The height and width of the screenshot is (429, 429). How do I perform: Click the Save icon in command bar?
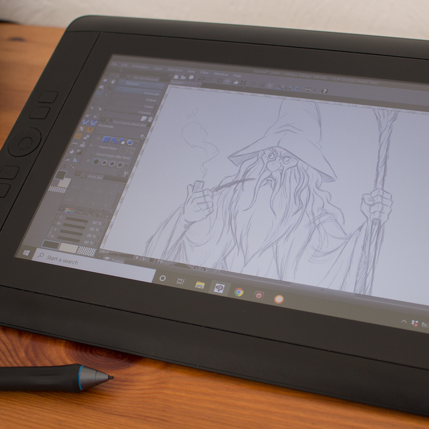coord(192,78)
